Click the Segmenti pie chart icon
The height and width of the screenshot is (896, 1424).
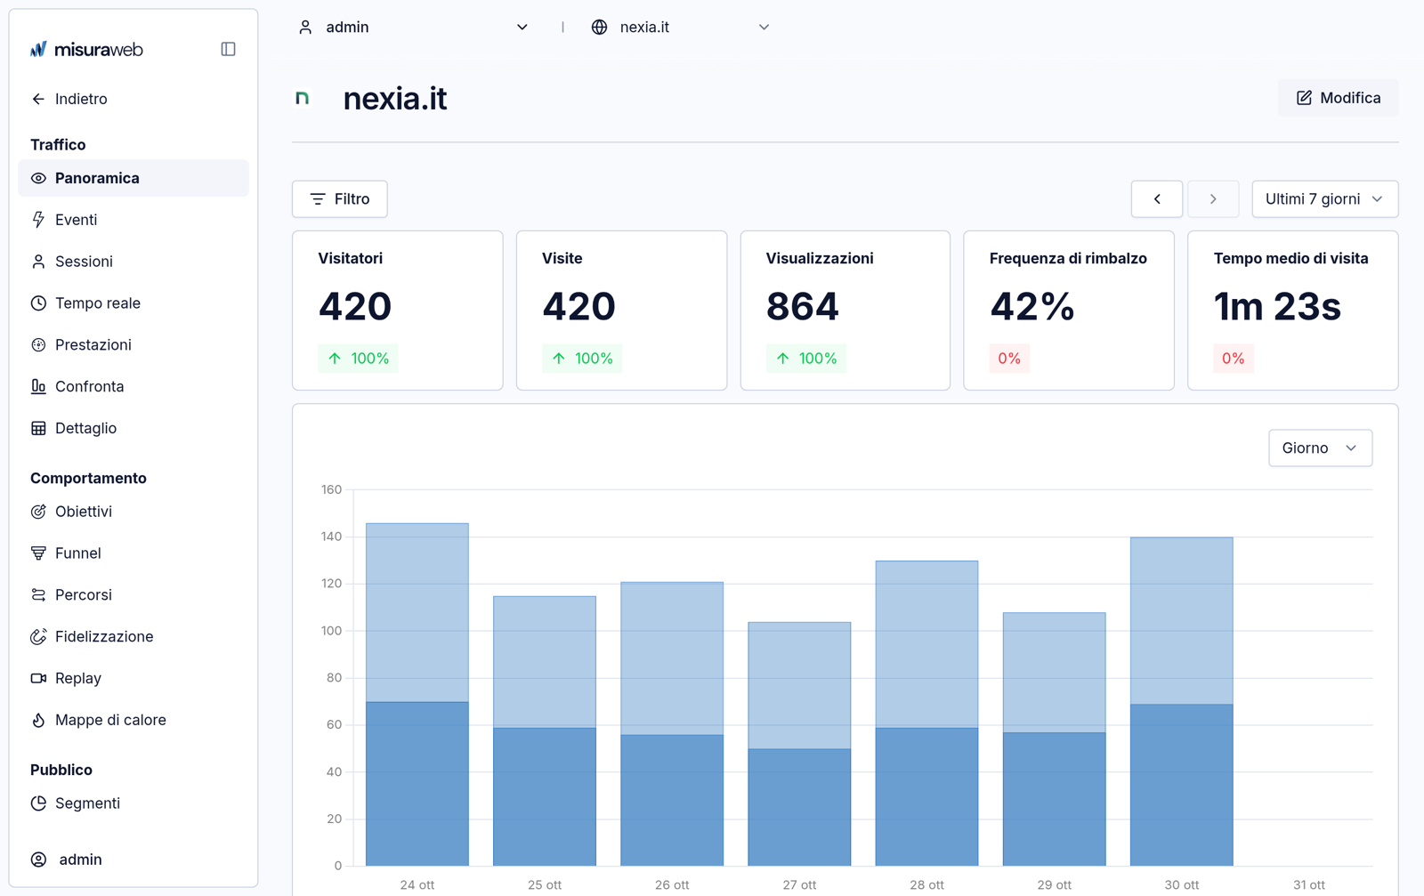pos(38,803)
